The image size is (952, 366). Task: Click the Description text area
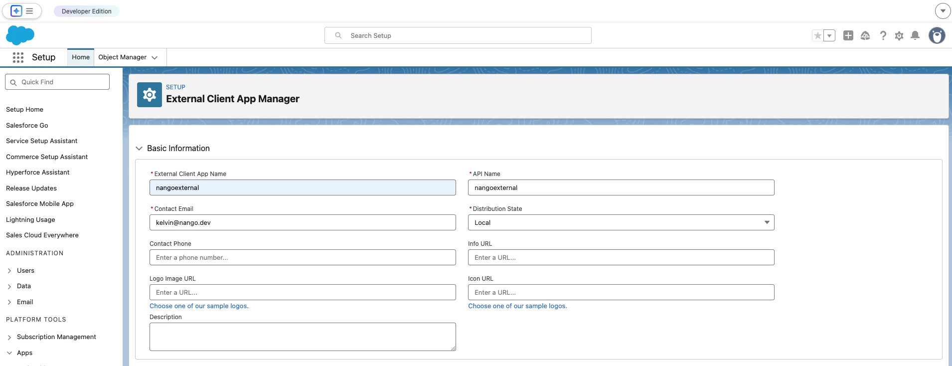point(303,337)
